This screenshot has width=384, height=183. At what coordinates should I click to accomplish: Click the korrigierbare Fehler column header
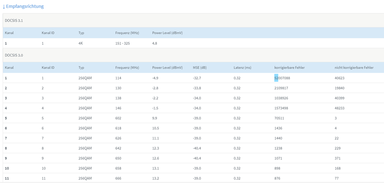pyautogui.click(x=289, y=67)
